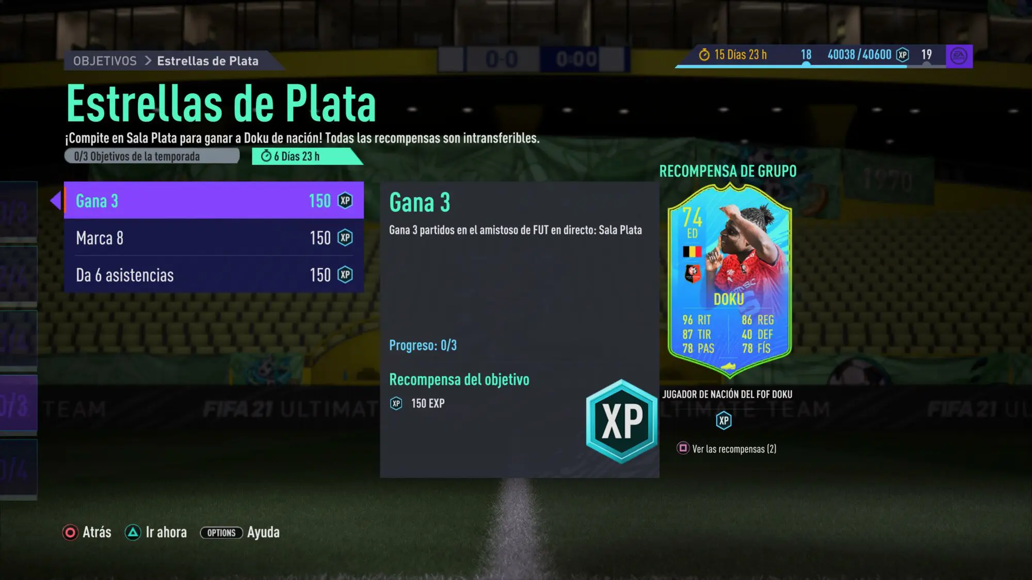This screenshot has width=1032, height=580.
Task: Click the EA logo icon top right
Action: pyautogui.click(x=959, y=56)
